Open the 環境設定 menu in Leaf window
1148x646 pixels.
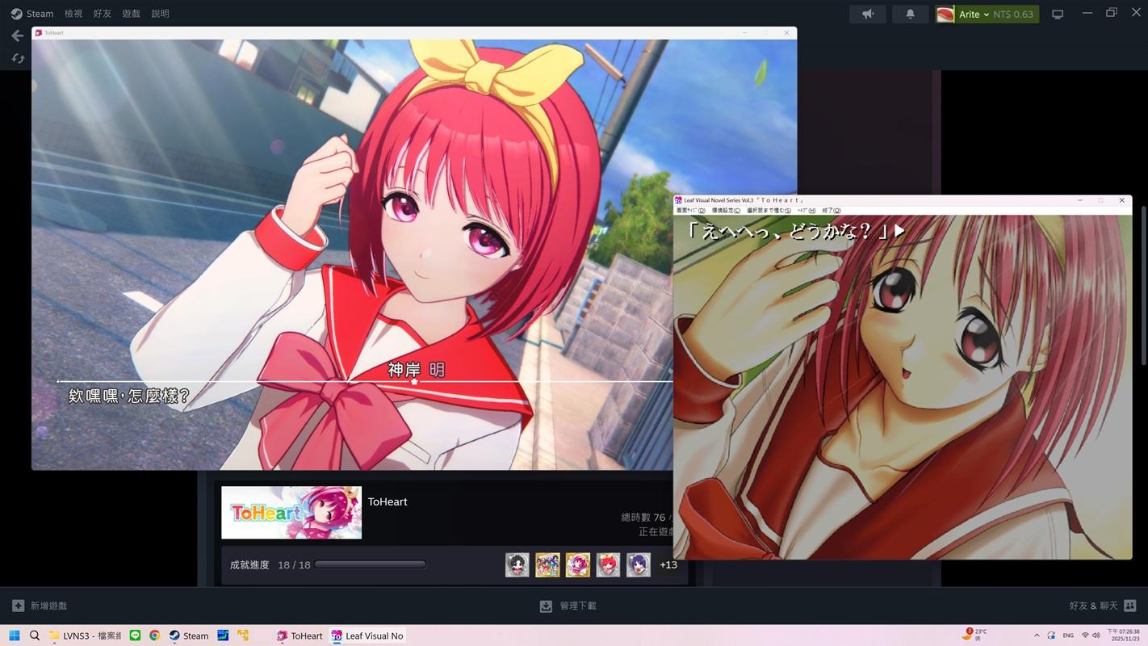[x=726, y=211]
